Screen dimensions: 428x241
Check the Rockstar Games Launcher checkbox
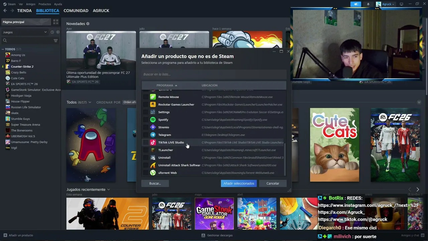[x=145, y=104]
